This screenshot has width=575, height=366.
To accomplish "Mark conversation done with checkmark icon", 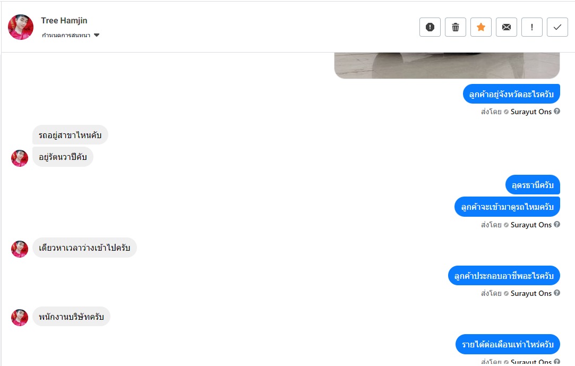I will pos(557,27).
